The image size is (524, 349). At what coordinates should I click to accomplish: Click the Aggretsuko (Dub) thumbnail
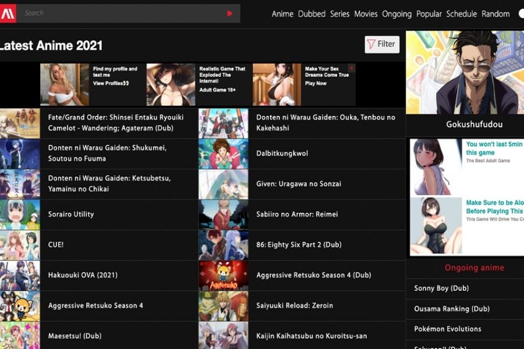[x=223, y=276]
